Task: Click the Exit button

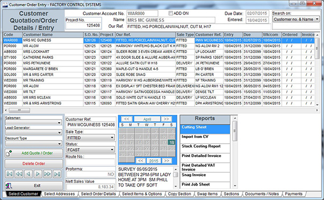Action: point(34,186)
